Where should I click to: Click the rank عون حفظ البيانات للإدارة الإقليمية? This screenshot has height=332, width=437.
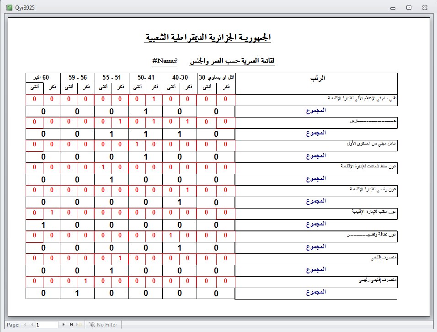(368, 166)
